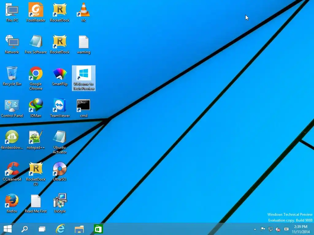Open the Windows Start menu
The height and width of the screenshot is (235, 314).
tap(8, 229)
